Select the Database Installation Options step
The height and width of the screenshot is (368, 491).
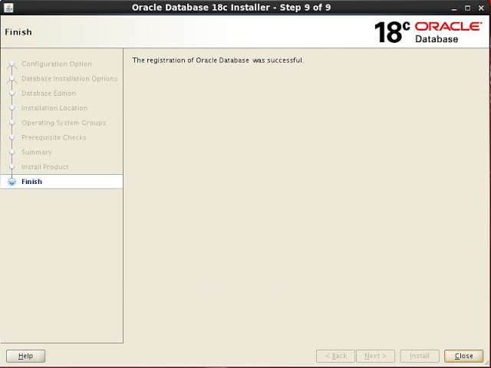click(x=69, y=79)
